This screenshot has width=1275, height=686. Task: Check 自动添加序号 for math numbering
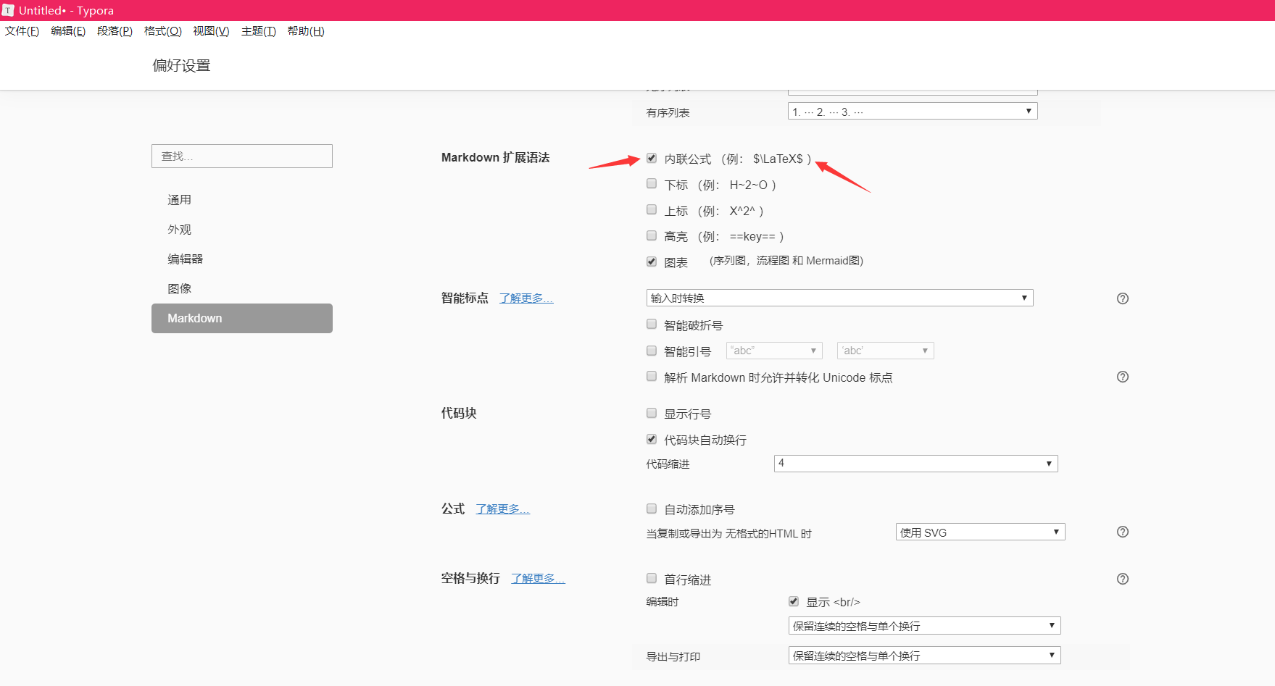651,509
